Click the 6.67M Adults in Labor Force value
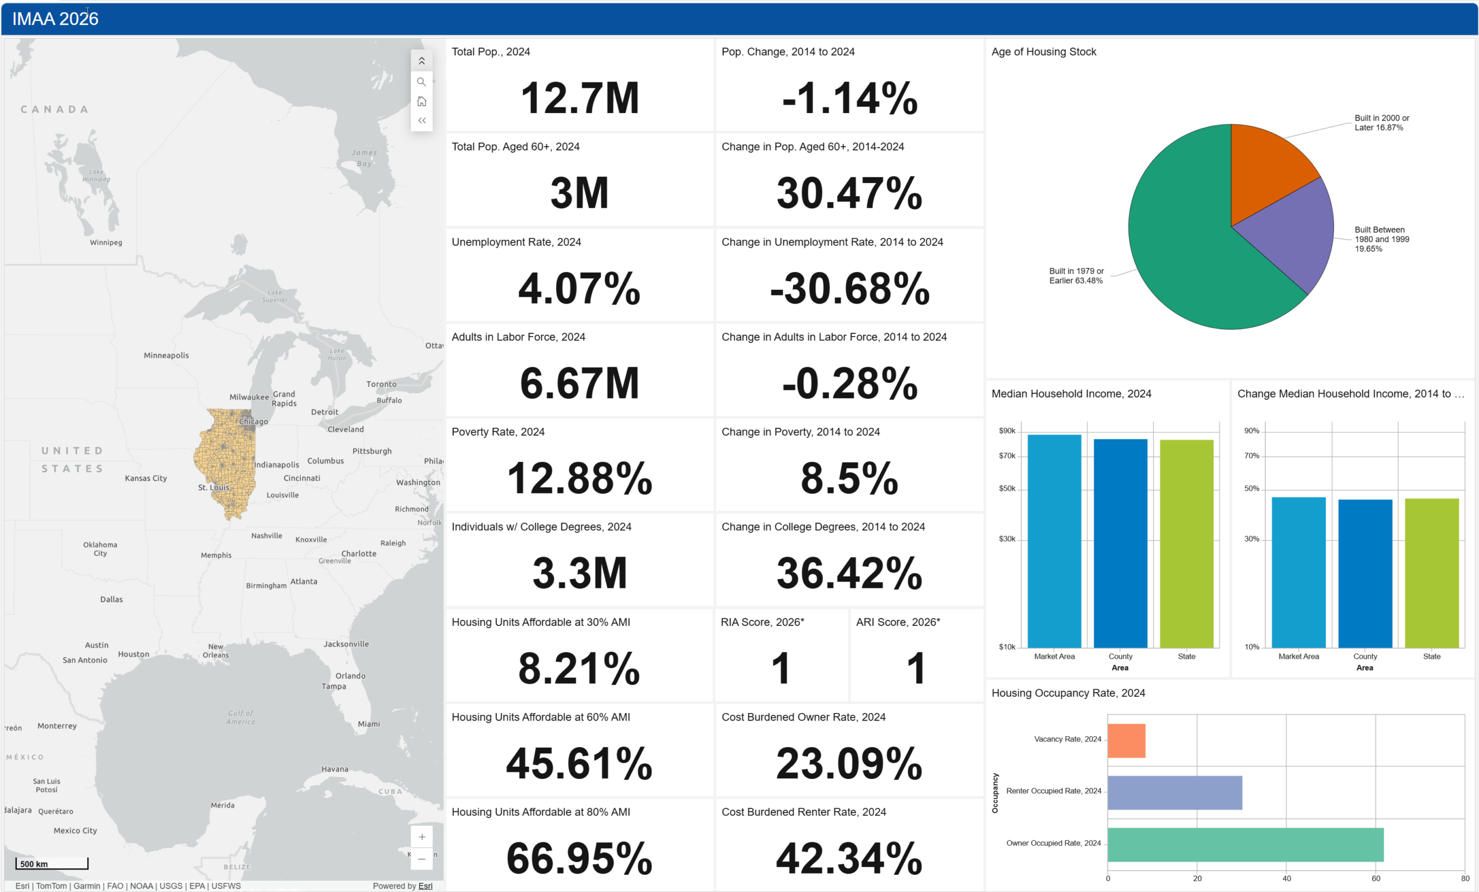The image size is (1479, 892). (x=580, y=383)
